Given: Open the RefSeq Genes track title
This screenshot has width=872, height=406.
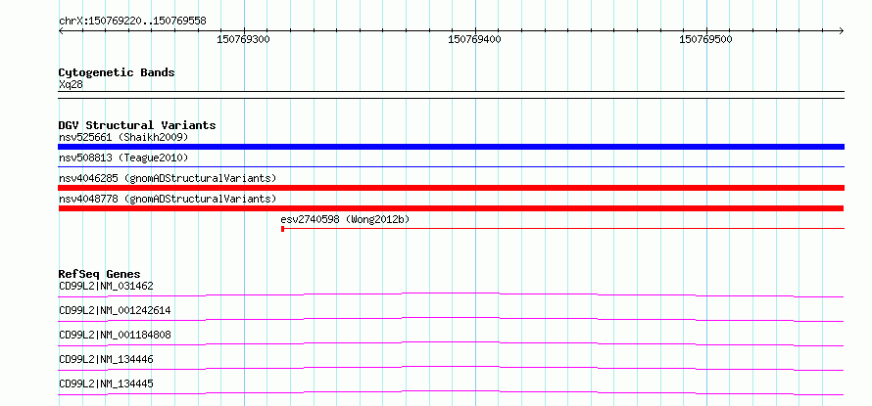Looking at the screenshot, I should 100,274.
